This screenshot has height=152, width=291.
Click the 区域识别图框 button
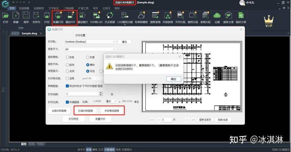tap(85, 111)
